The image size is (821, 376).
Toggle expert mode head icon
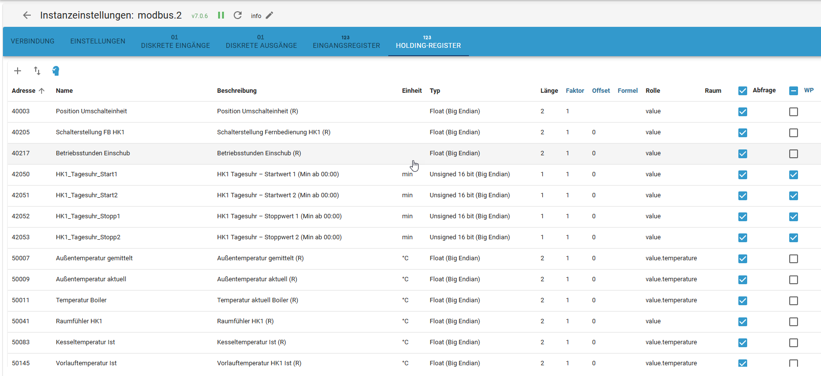point(56,71)
